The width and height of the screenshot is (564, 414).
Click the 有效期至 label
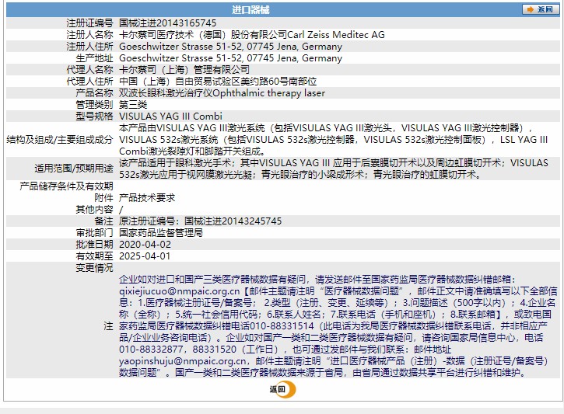(x=94, y=256)
